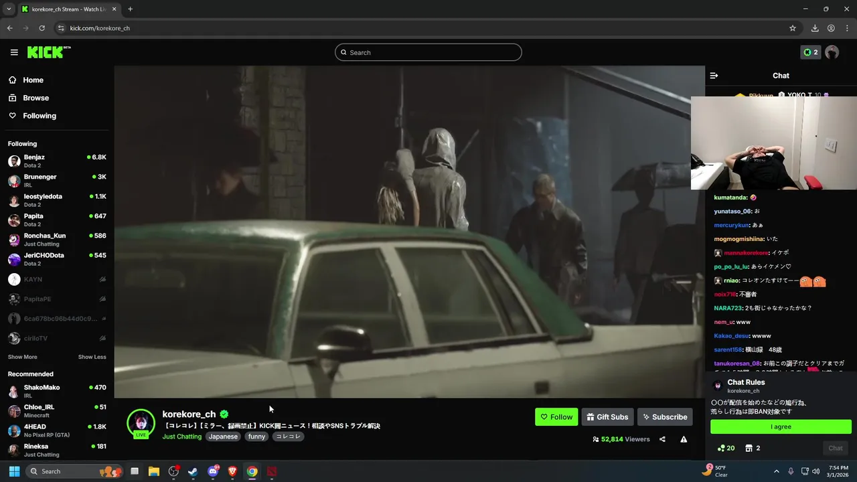857x482 pixels.
Task: Open Browse in sidebar
Action: coord(35,98)
